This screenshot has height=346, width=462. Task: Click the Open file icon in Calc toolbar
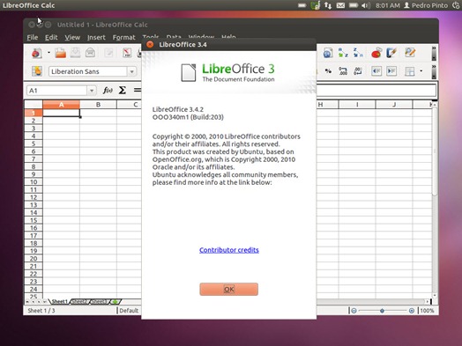[61, 53]
